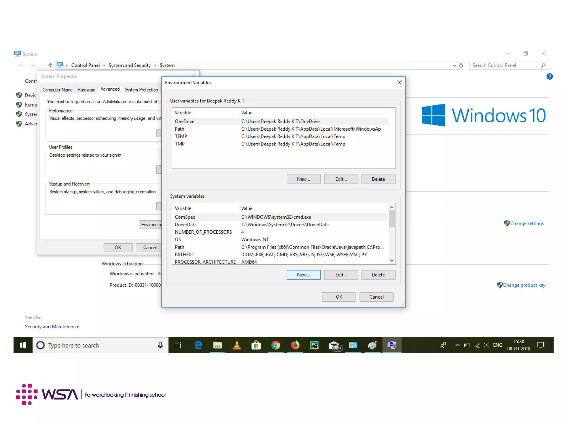Switch to the Computer Name tab

pyautogui.click(x=57, y=90)
